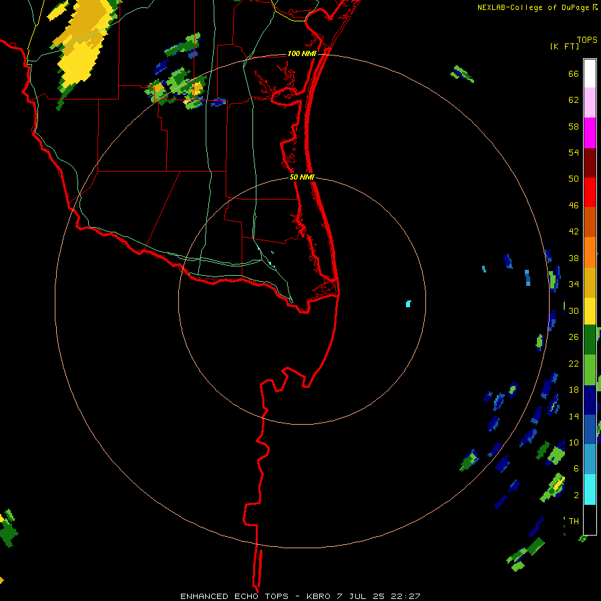601x601 pixels.
Task: Click the ENHANCED ECHO TOPS KBRO caption
Action: [x=300, y=596]
